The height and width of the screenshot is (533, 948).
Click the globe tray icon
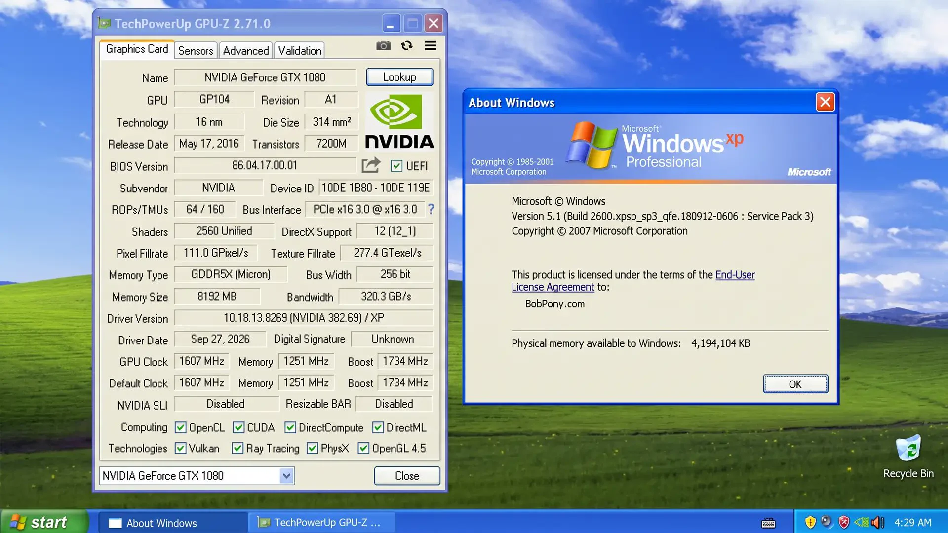pos(827,522)
